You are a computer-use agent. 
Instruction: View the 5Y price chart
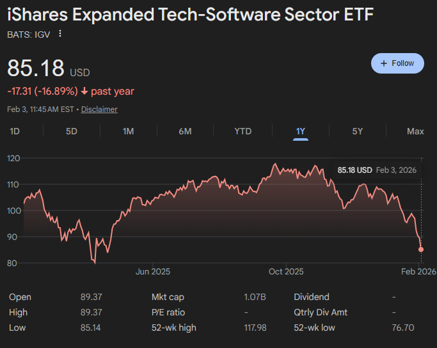coord(358,131)
